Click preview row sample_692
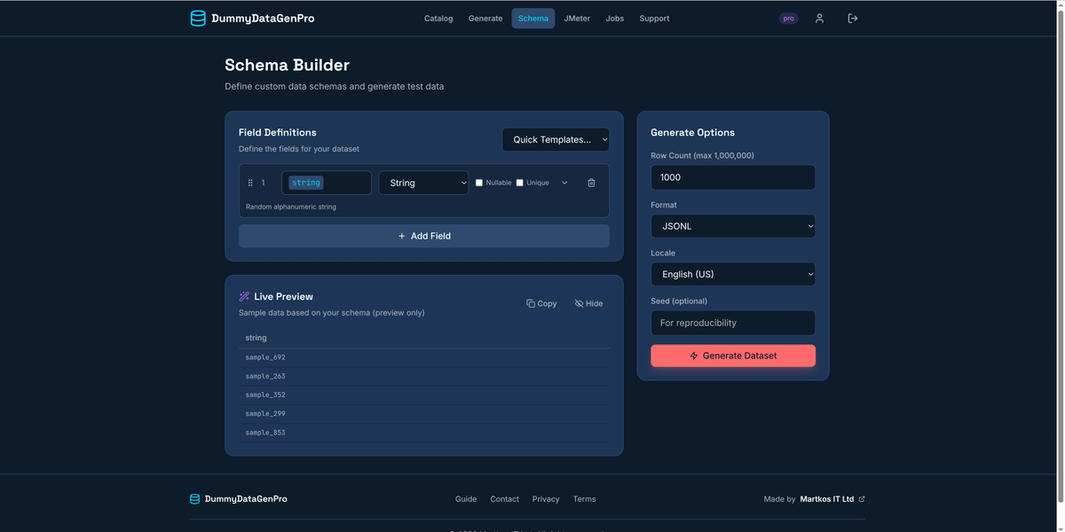1065x532 pixels. click(x=424, y=357)
